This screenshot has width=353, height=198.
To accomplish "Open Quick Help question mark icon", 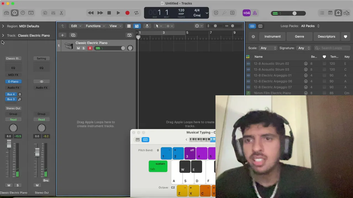I will pyautogui.click(x=23, y=13).
